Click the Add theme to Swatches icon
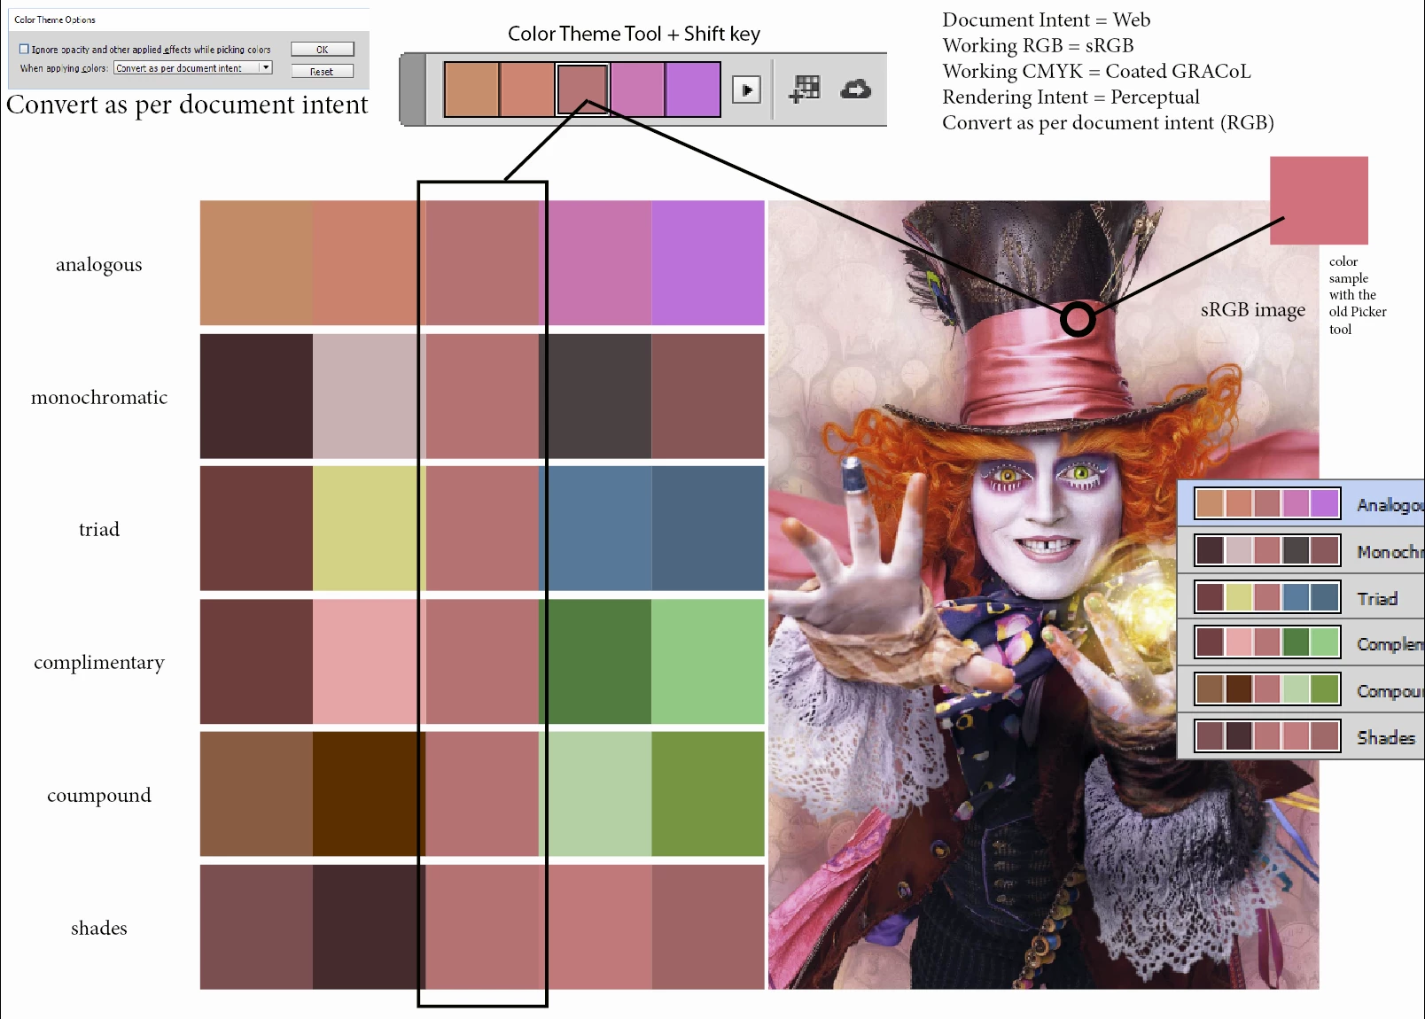Viewport: 1425px width, 1019px height. pos(805,89)
